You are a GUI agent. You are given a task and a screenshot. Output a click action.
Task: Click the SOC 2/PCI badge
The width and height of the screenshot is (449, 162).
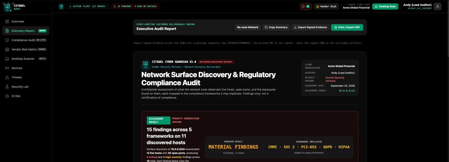coord(41,40)
